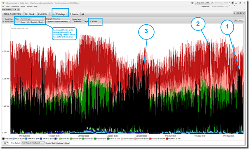The image size is (249, 149).
Task: Open the Tools menu
Action: pos(8,7)
